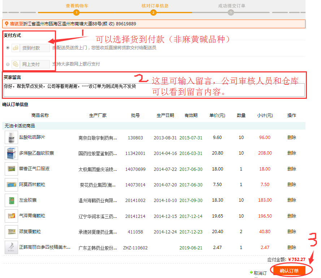Click the 小计(元) column header

coord(265,115)
